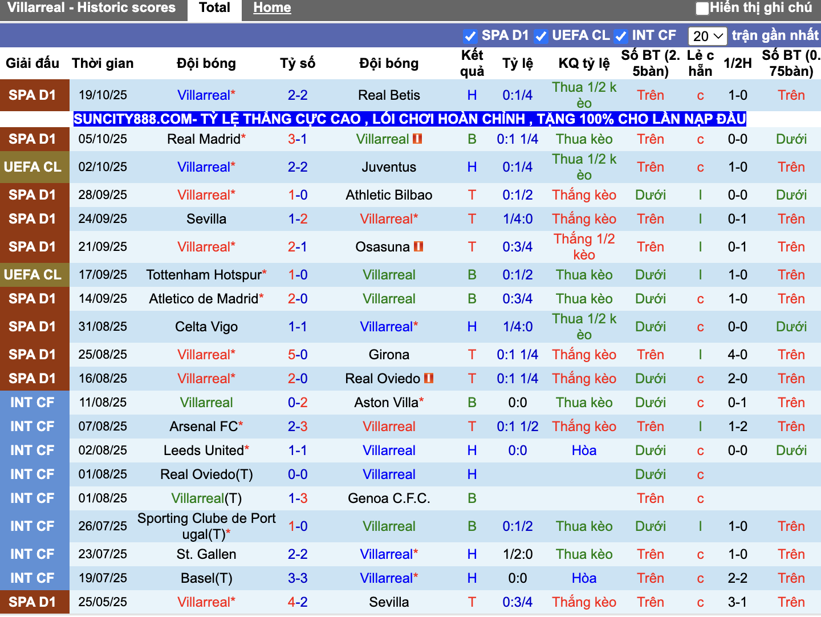
Task: Open St. Gallen team link
Action: click(x=206, y=554)
